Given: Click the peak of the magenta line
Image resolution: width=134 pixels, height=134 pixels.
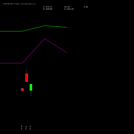Looking at the screenshot, I should [x=45, y=39].
